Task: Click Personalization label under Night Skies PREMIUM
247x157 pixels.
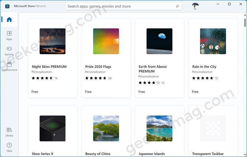Action: click(42, 72)
